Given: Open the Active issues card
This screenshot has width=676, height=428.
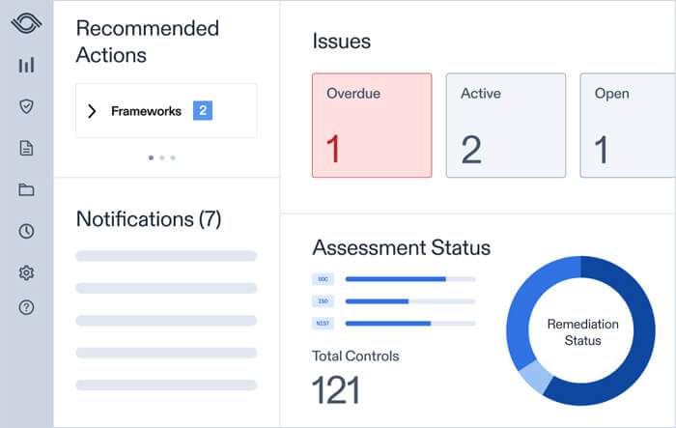Looking at the screenshot, I should click(507, 126).
